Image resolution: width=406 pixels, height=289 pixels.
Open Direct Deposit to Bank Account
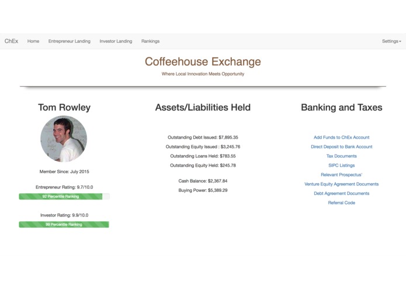[x=342, y=147]
